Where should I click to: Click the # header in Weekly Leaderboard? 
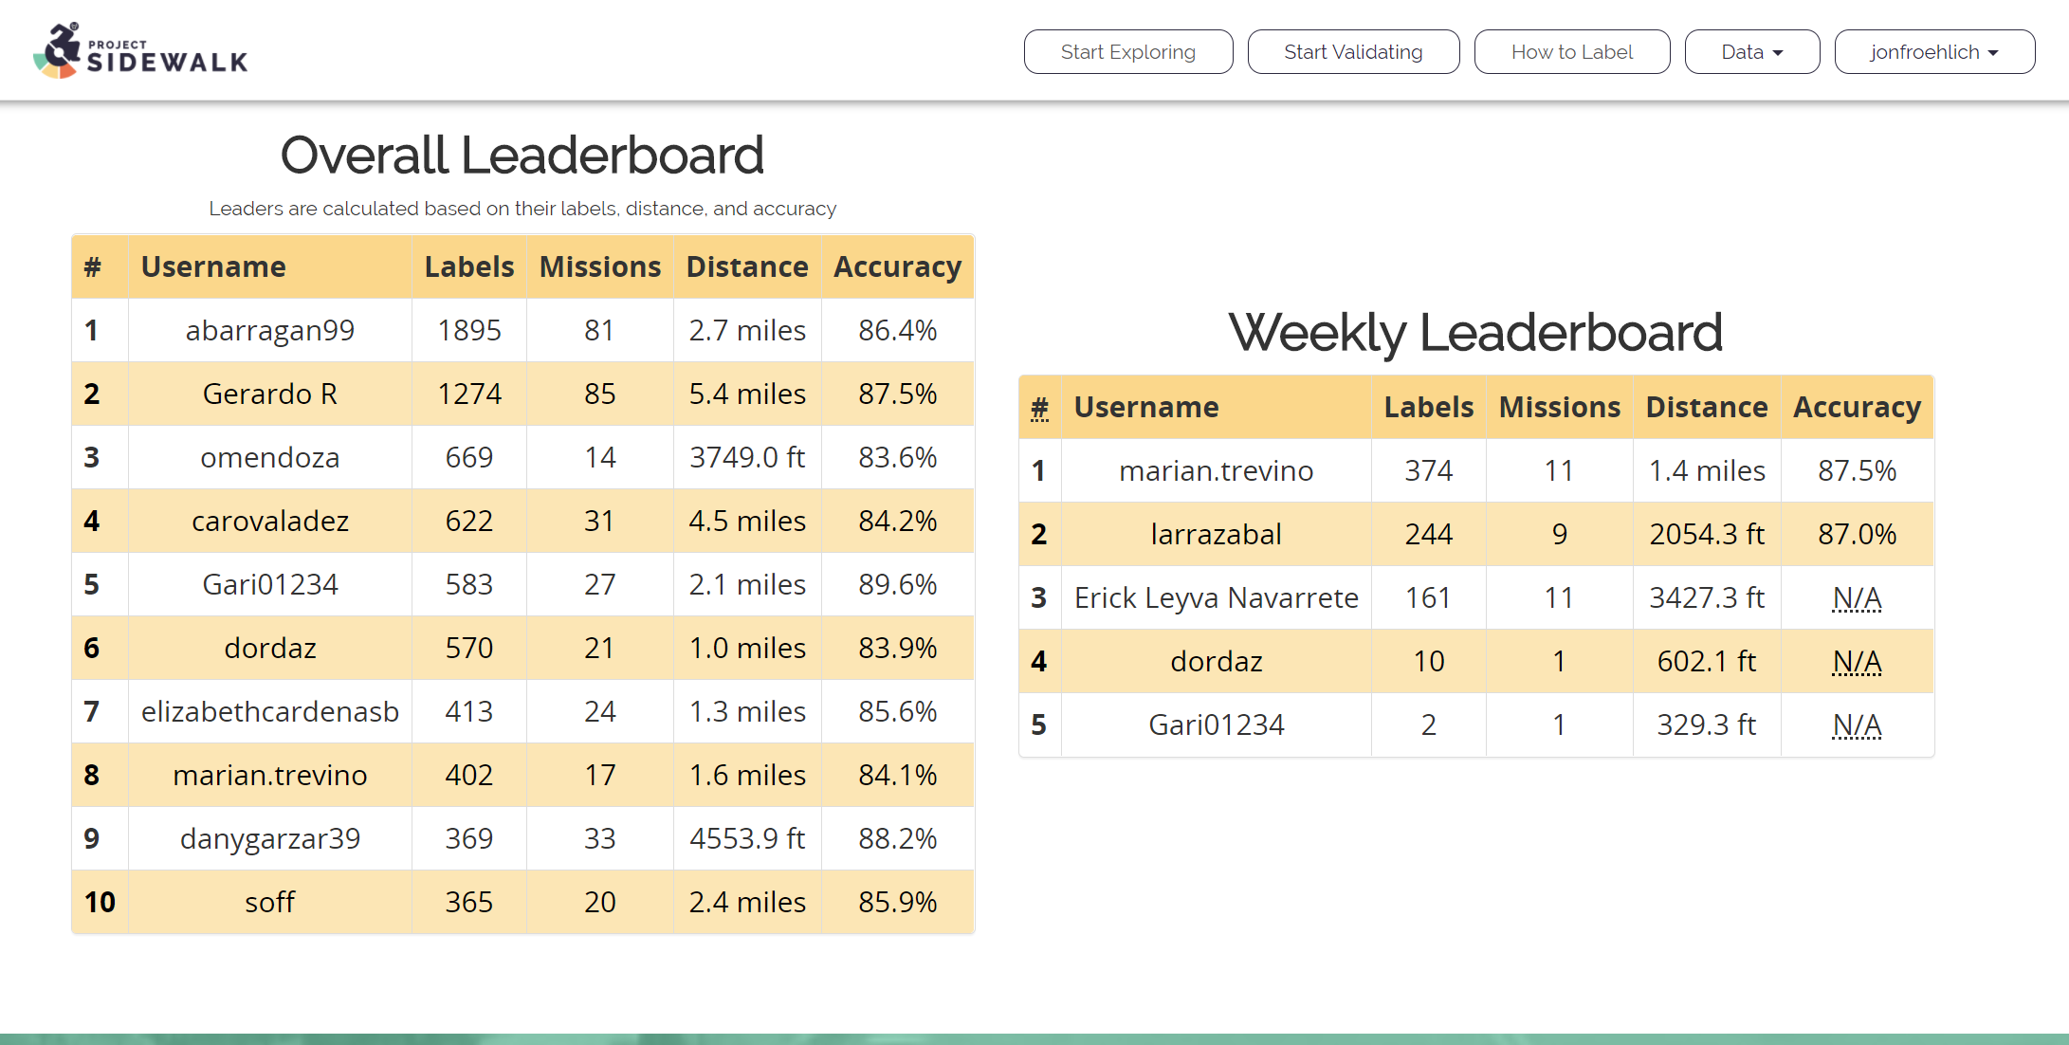(1040, 408)
